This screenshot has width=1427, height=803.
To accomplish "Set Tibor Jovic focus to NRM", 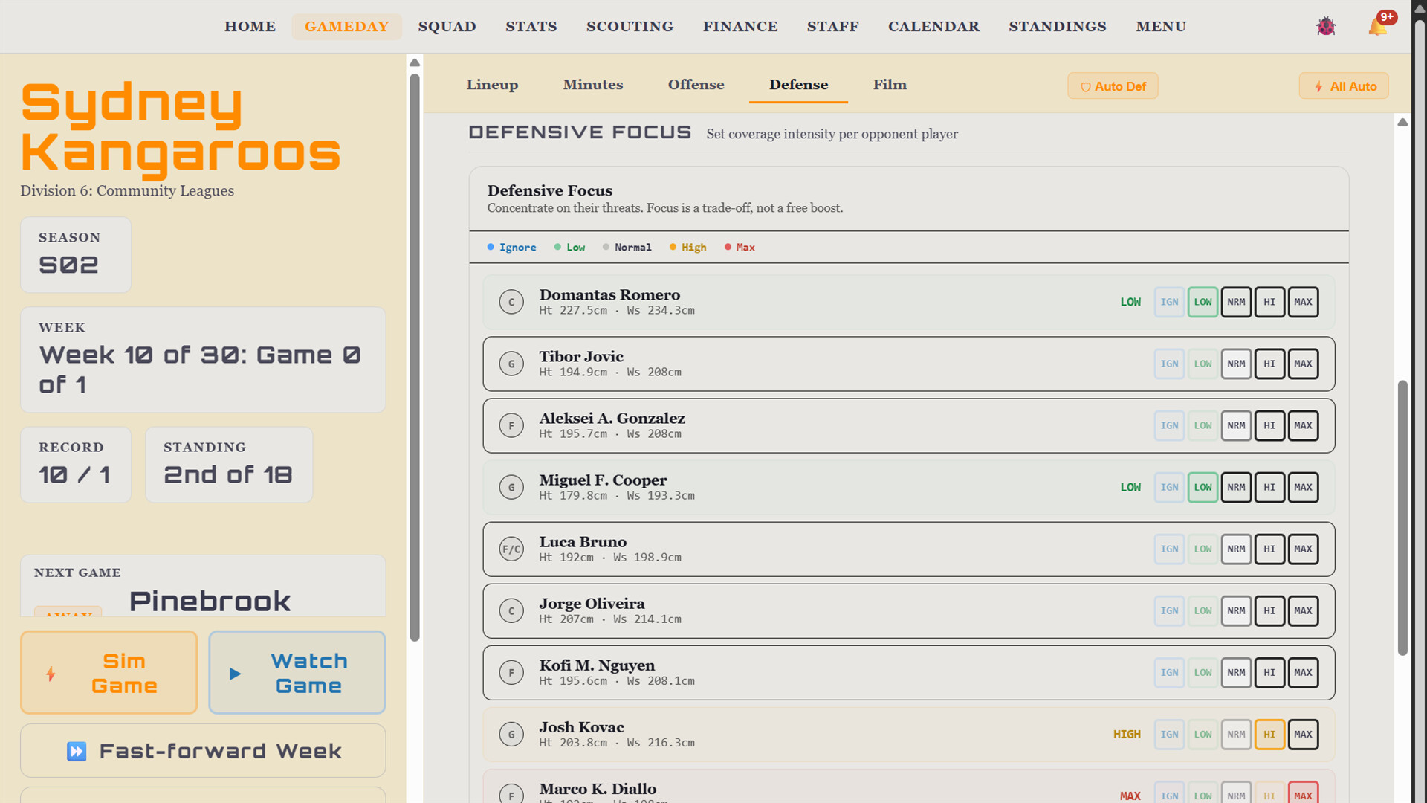I will pos(1236,364).
